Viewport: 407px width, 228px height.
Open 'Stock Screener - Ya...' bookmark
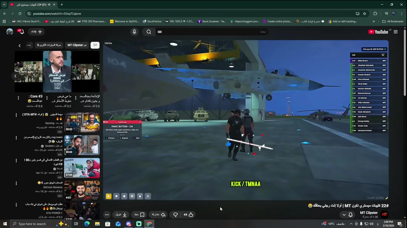(x=211, y=22)
